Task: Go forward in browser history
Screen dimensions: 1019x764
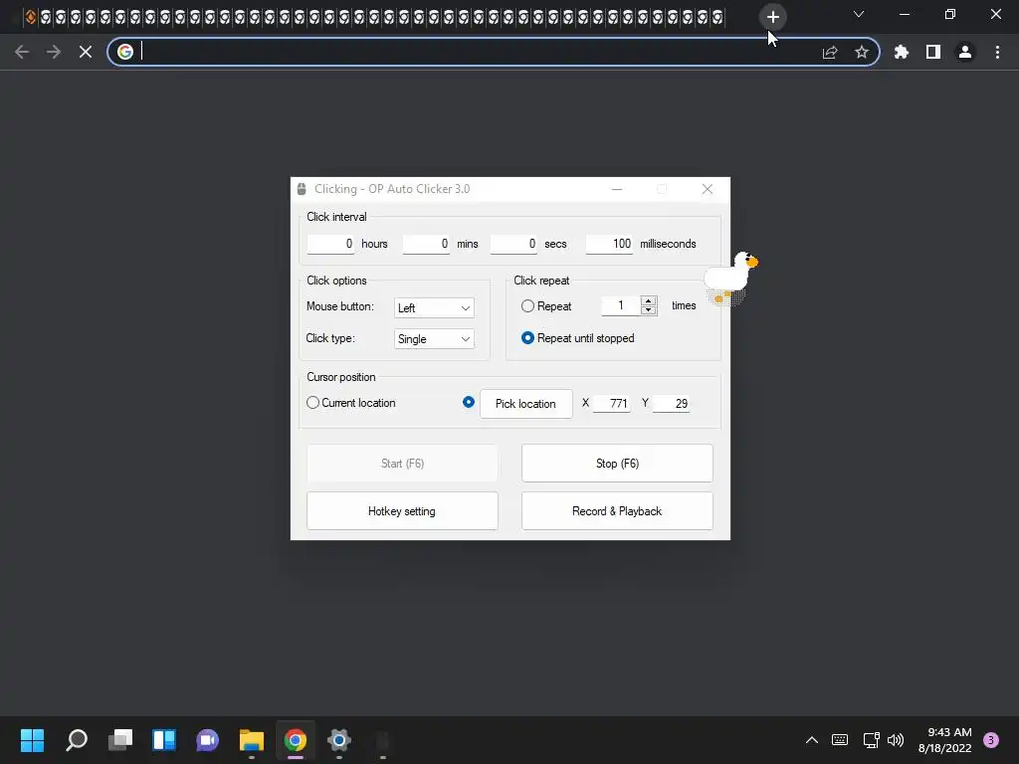Action: [x=54, y=52]
